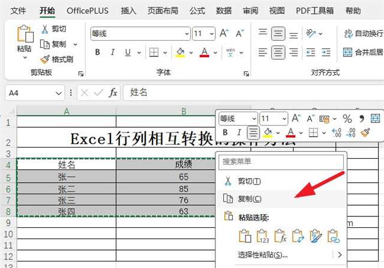Increase font size with ribbon A^ button

coord(224,34)
